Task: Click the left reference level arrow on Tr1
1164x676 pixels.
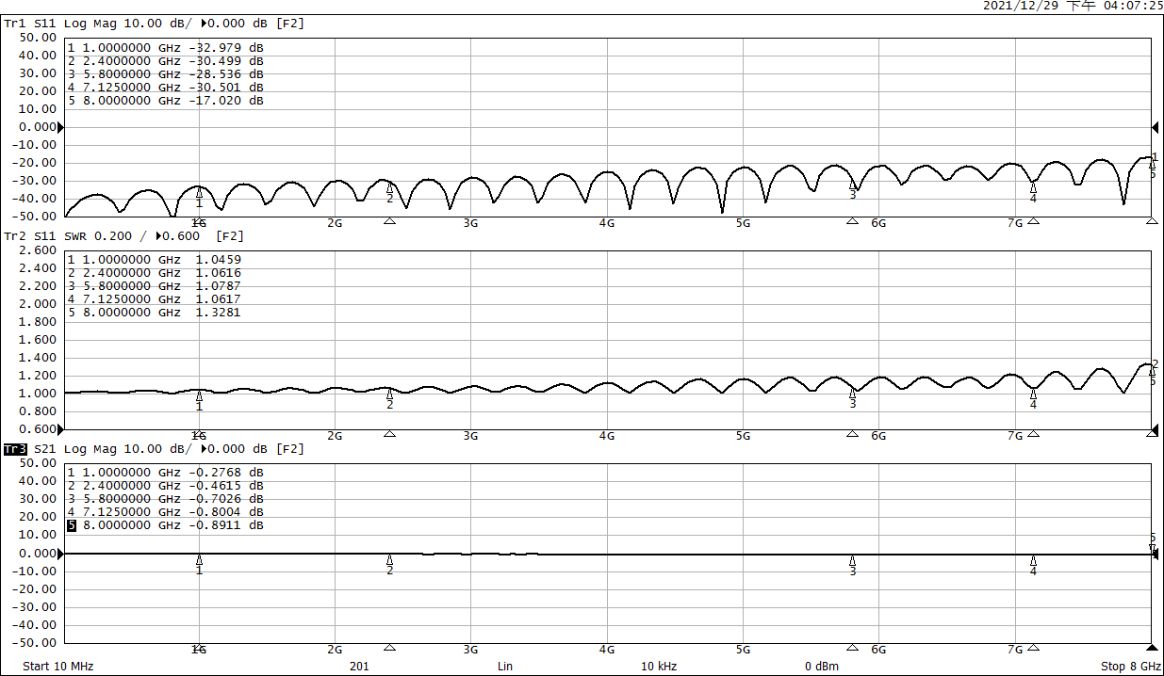Action: [x=61, y=127]
